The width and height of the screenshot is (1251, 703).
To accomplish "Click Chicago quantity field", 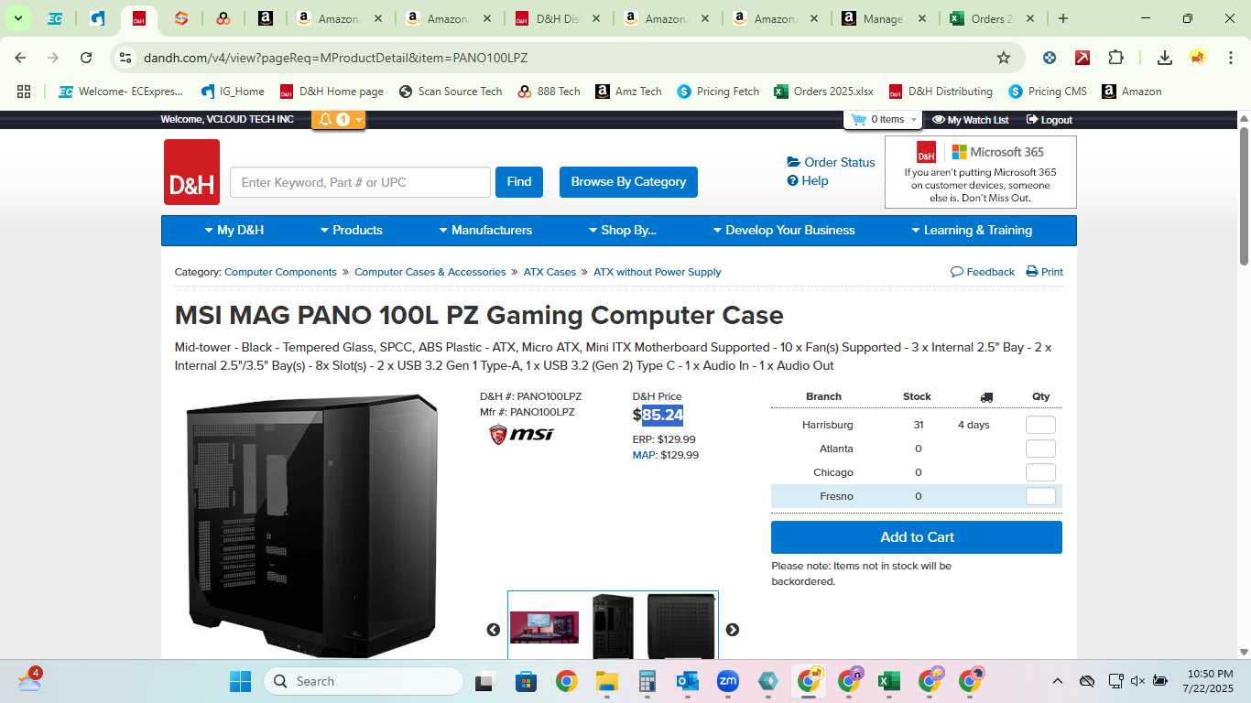I will coord(1040,472).
